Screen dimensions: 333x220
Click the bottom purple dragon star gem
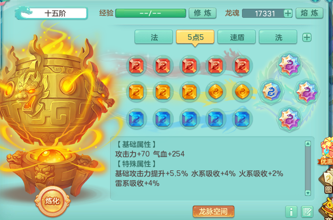289,119
